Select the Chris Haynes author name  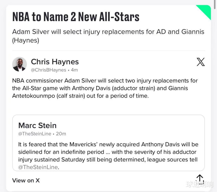(55, 62)
